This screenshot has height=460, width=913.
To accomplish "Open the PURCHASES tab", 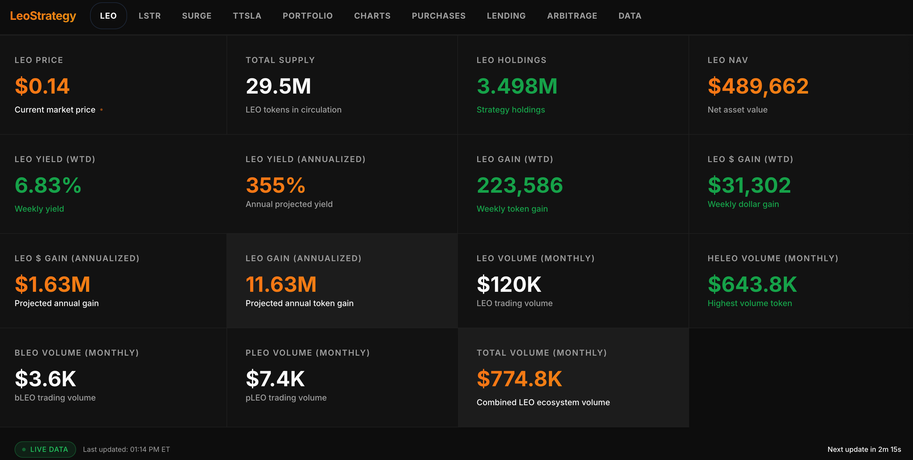I will 438,15.
